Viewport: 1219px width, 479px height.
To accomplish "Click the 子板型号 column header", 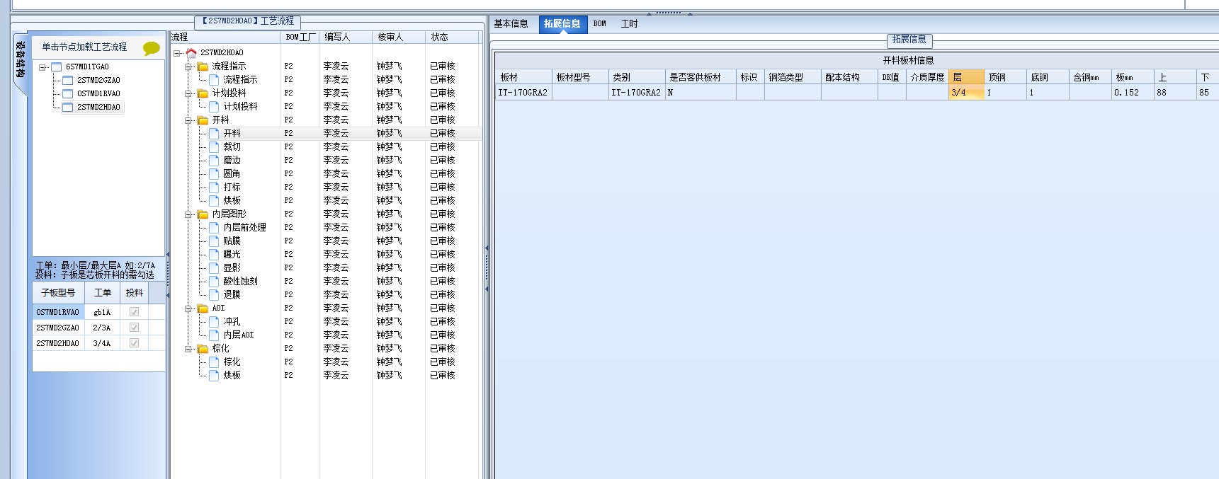I will tap(58, 293).
